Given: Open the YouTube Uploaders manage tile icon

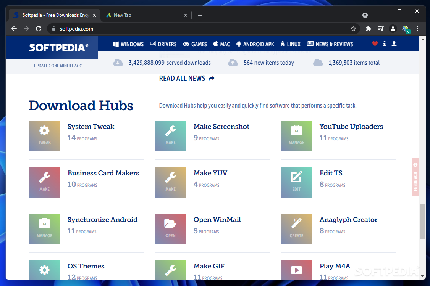Looking at the screenshot, I should (x=296, y=136).
